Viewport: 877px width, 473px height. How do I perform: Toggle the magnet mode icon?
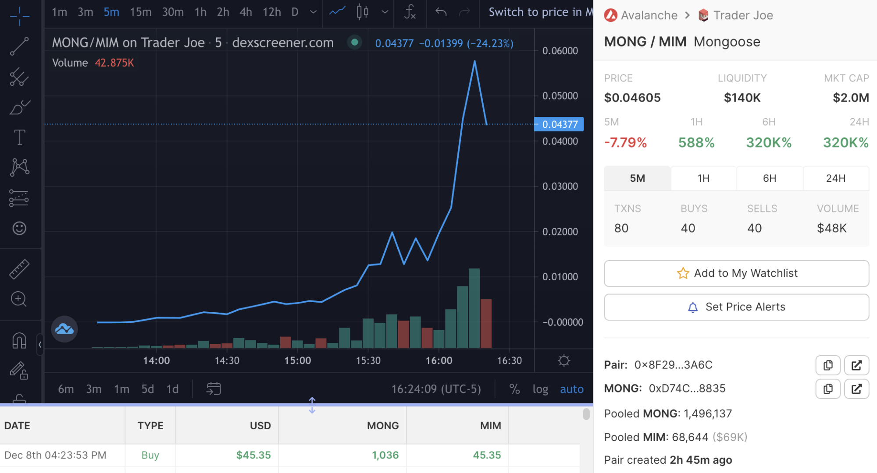[x=19, y=340]
